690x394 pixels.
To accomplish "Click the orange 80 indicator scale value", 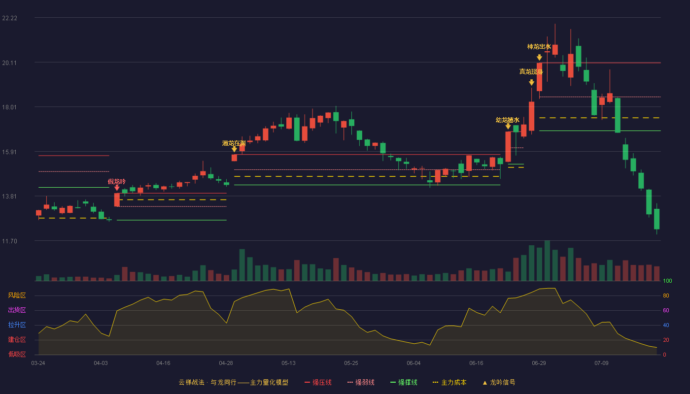I will coord(666,296).
